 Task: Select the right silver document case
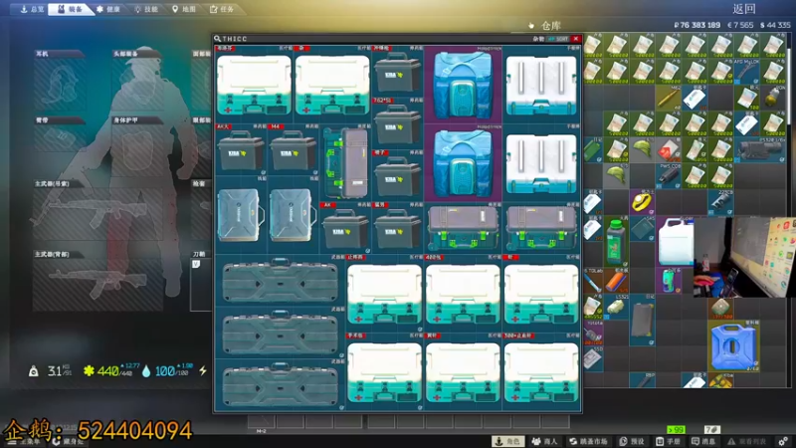pyautogui.click(x=294, y=215)
